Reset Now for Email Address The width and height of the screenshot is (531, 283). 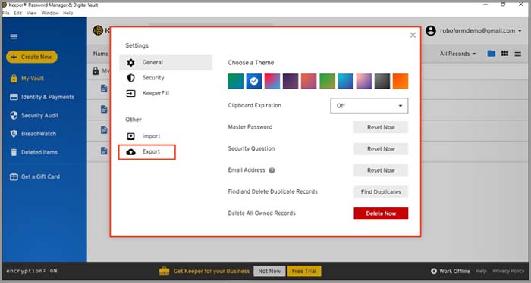click(381, 170)
